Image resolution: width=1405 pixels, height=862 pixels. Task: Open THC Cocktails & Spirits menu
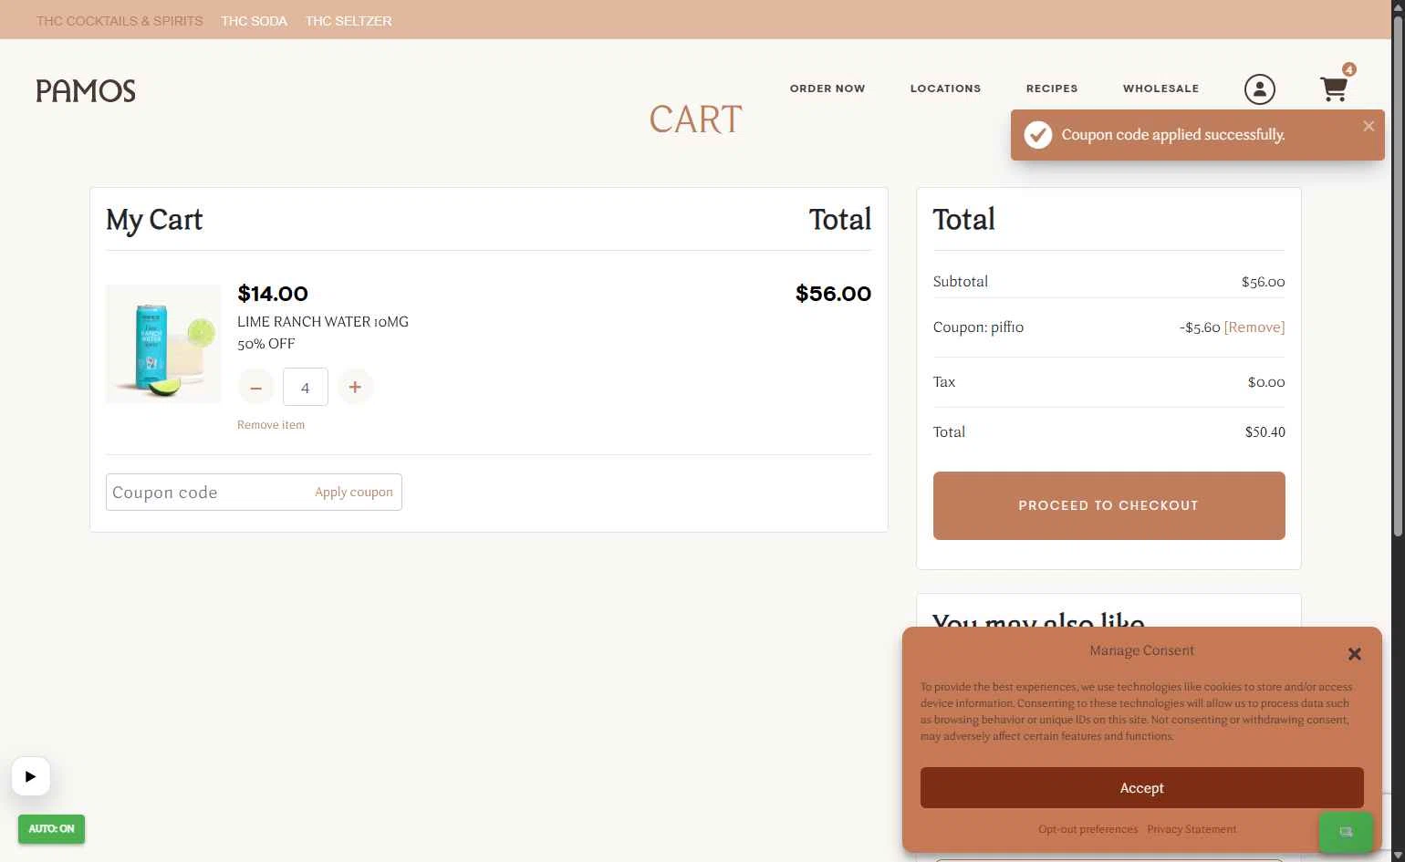[x=120, y=20]
